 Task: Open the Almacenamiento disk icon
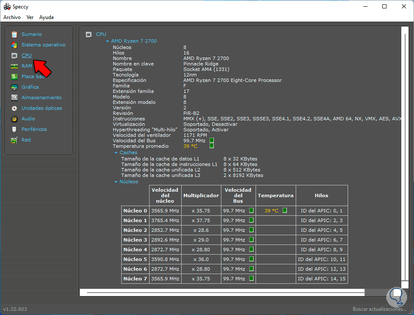click(14, 98)
